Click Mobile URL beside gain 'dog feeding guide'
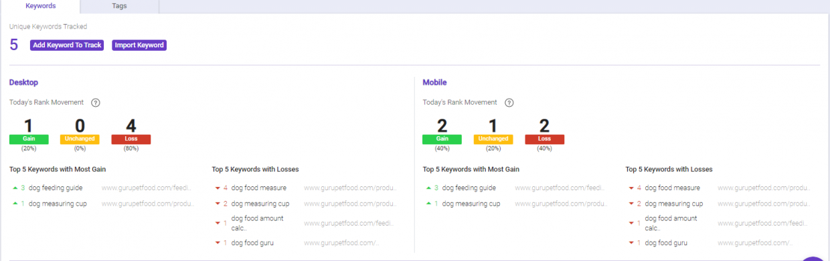830x261 pixels. point(560,188)
